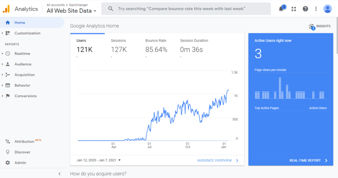Click the users line chart peak near Jan
Screen dimensions: 338x178
point(228,90)
